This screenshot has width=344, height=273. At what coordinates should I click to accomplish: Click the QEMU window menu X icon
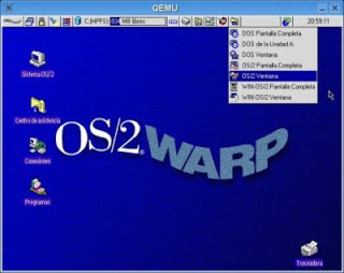click(x=9, y=8)
